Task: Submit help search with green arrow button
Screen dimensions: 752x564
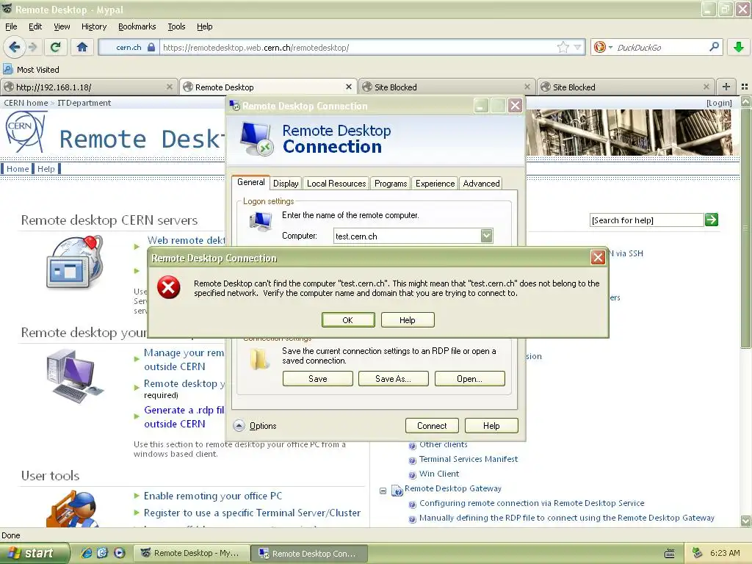Action: tap(712, 220)
